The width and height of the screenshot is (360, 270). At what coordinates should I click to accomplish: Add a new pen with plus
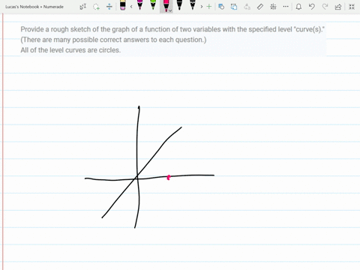[209, 7]
